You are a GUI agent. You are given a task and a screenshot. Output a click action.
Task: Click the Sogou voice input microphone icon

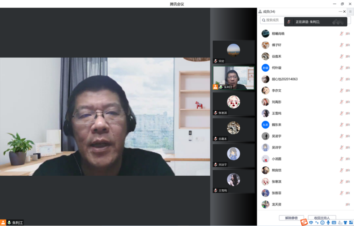point(328,223)
